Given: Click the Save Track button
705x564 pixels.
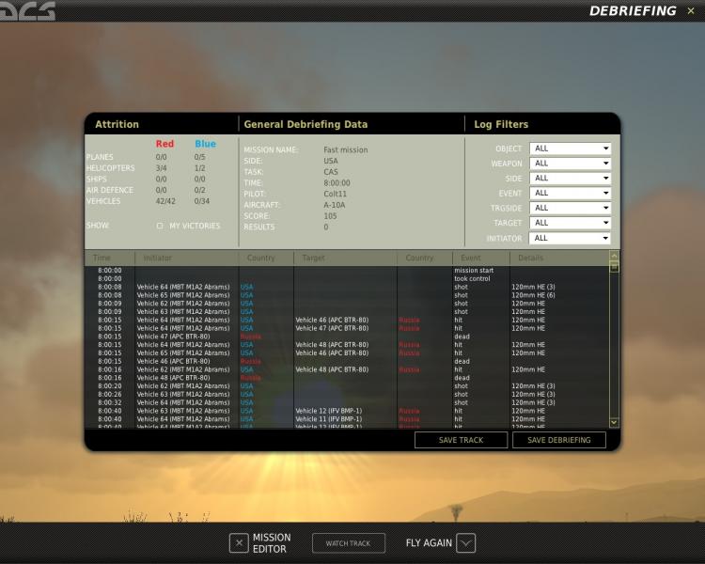Looking at the screenshot, I should tap(461, 440).
